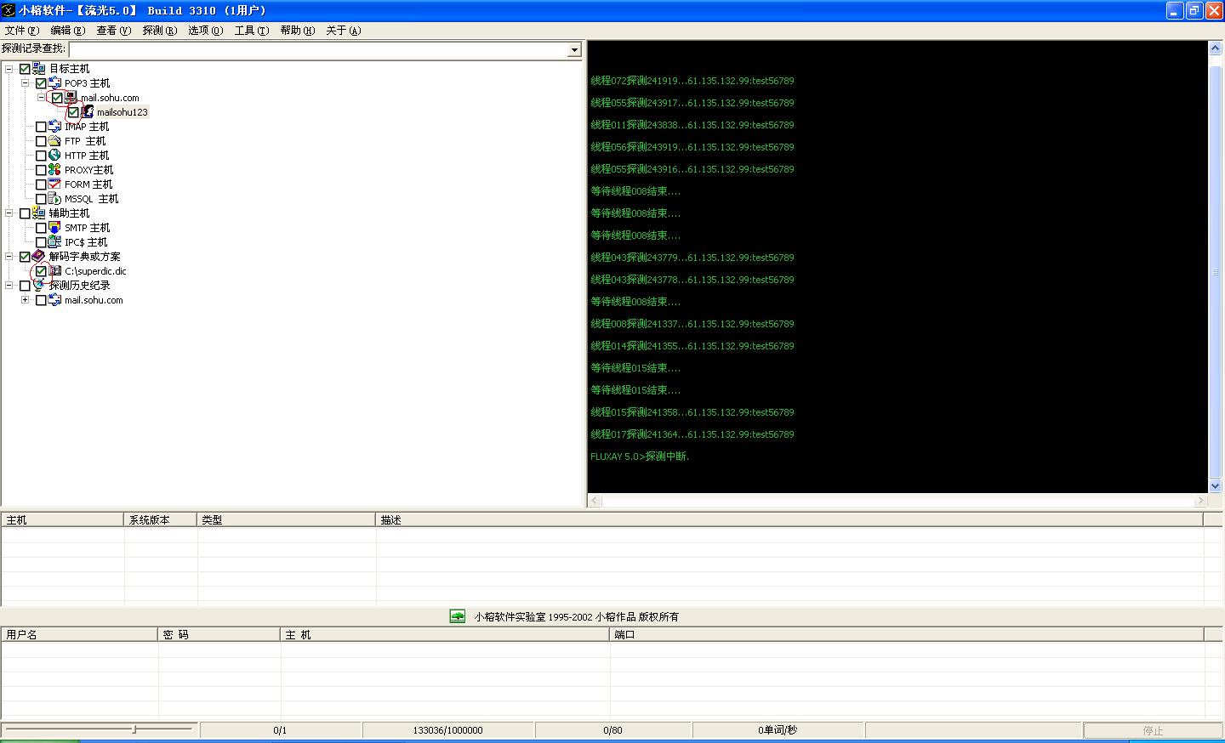Uncheck the POP3 主机 checkbox
Image resolution: width=1225 pixels, height=743 pixels.
point(41,83)
